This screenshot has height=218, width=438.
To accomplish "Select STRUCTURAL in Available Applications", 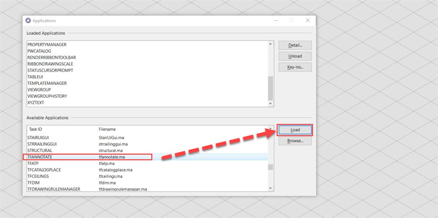I will 147,150.
